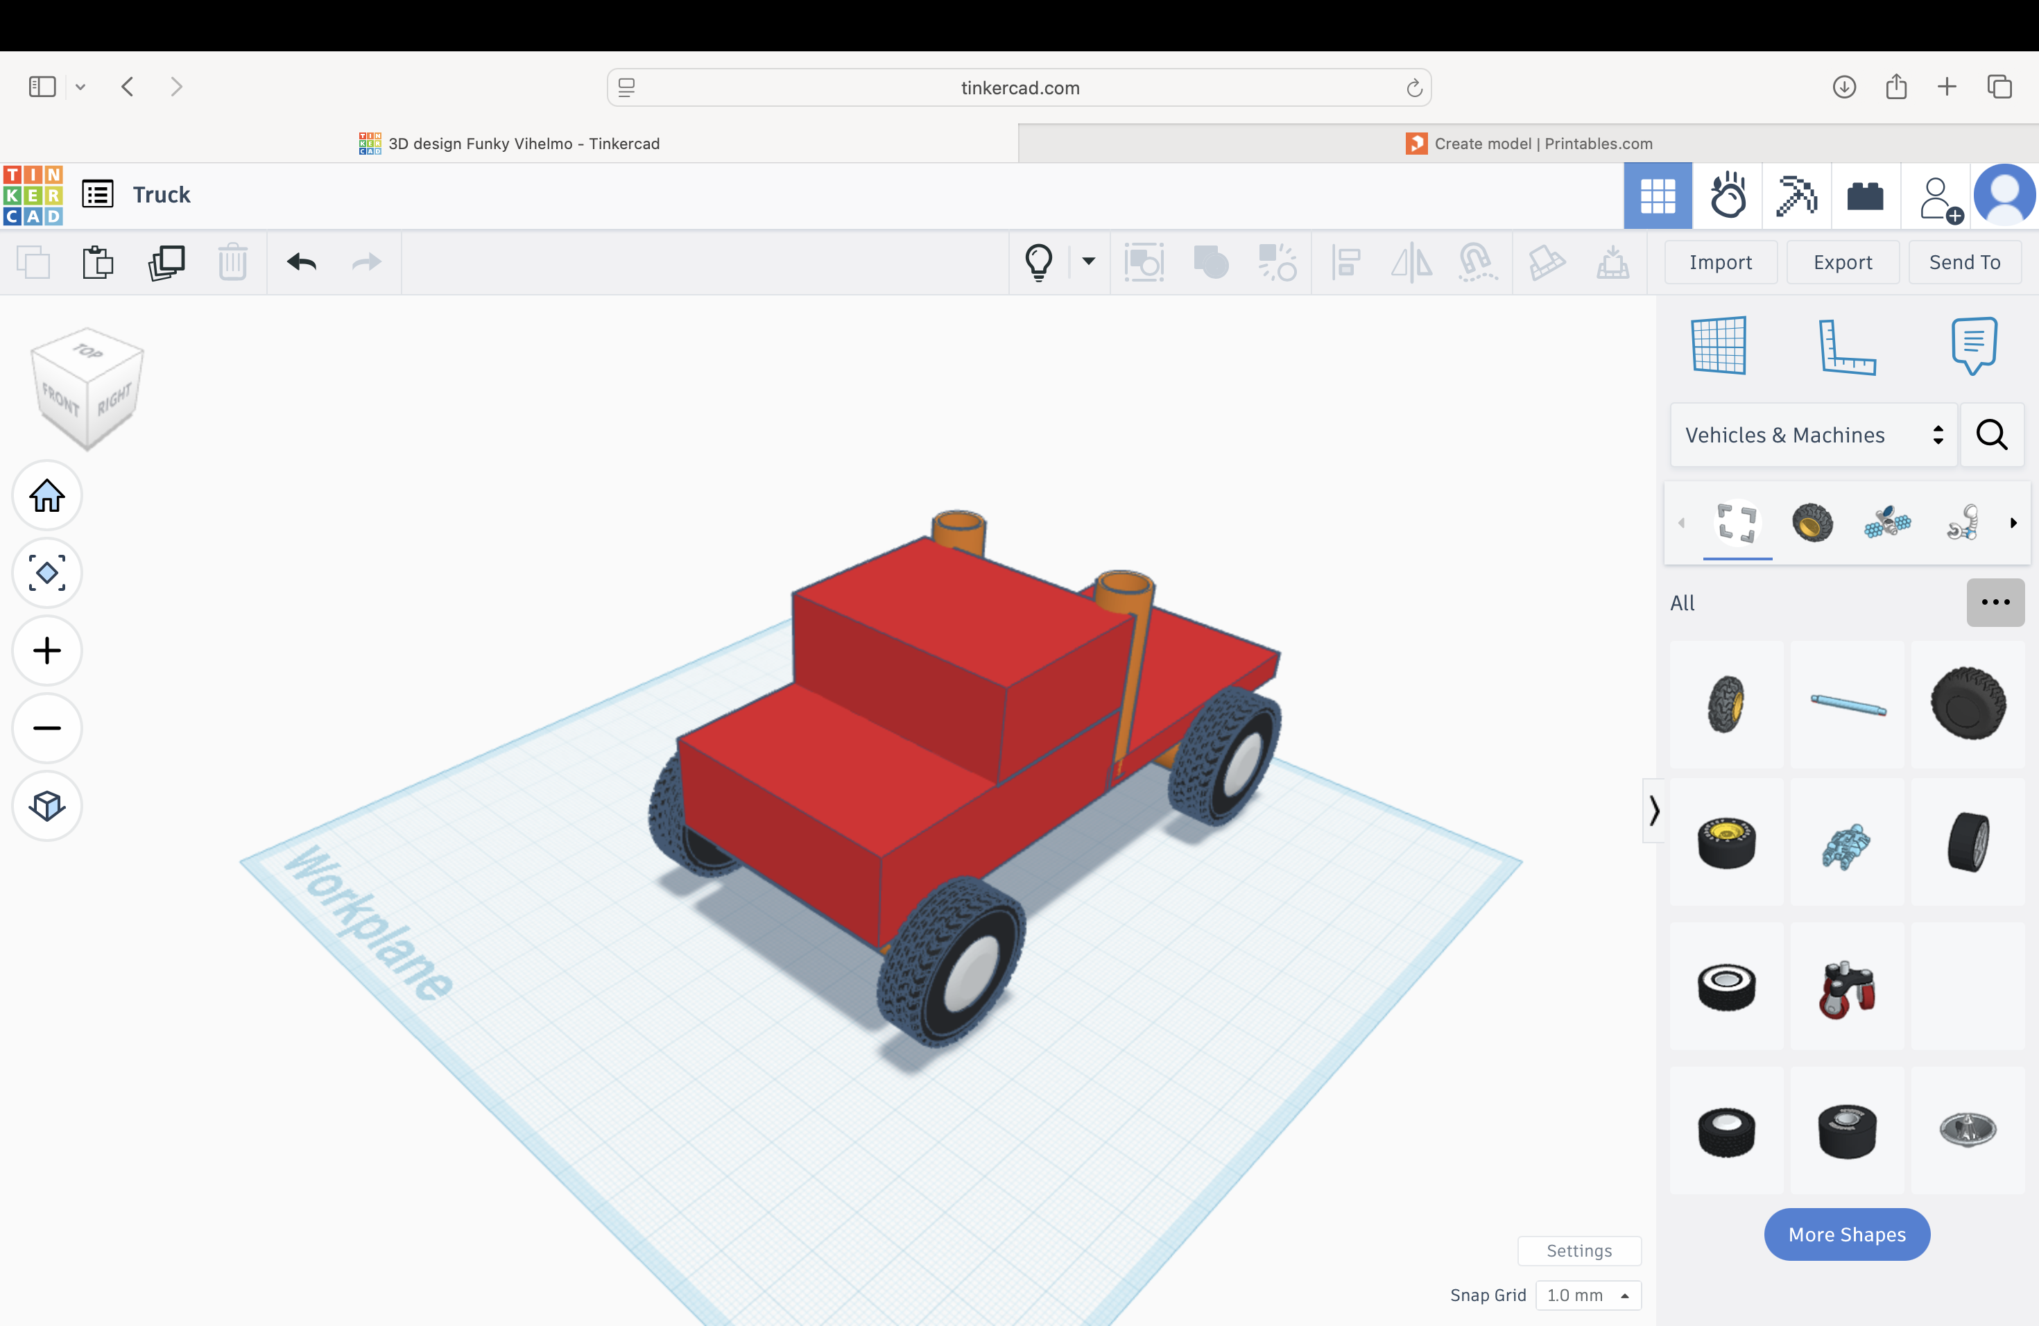
Task: Zoom out with the minus button
Action: (47, 728)
